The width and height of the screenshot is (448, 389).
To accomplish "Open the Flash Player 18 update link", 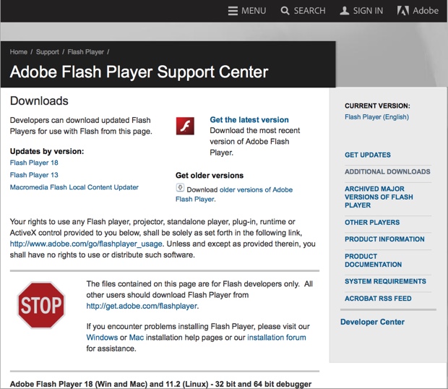I will [x=34, y=163].
